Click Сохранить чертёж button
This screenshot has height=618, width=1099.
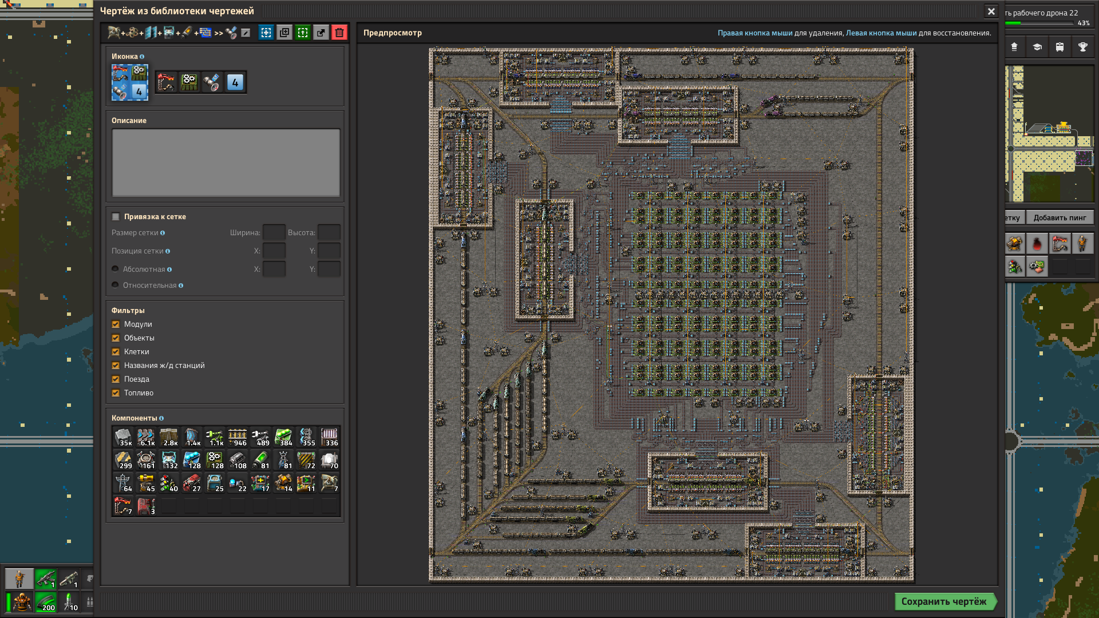pyautogui.click(x=946, y=601)
